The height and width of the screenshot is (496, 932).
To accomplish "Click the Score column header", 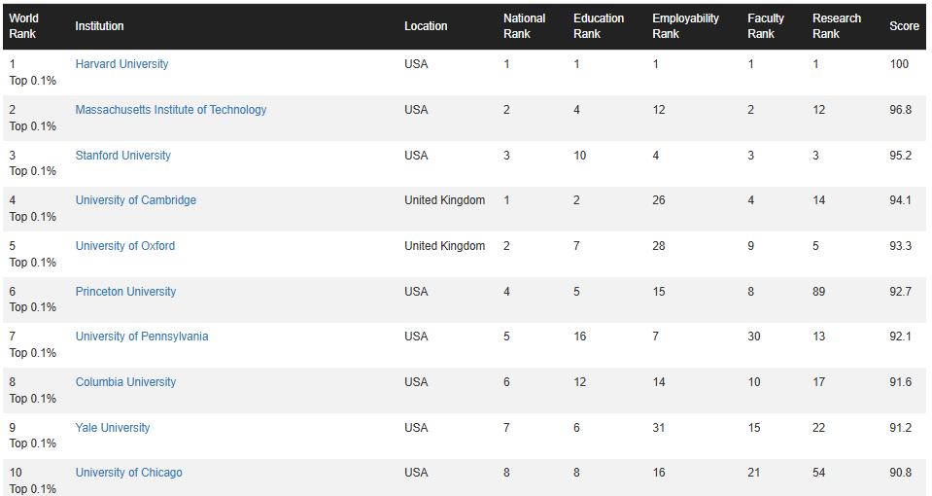I will click(x=904, y=26).
